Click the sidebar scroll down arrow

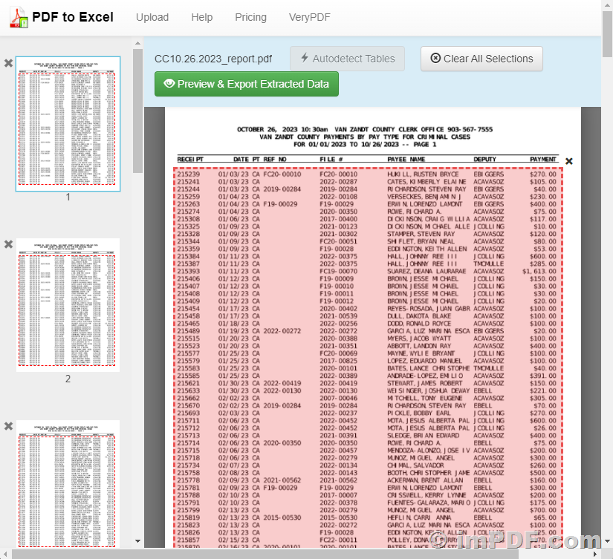coord(137,541)
